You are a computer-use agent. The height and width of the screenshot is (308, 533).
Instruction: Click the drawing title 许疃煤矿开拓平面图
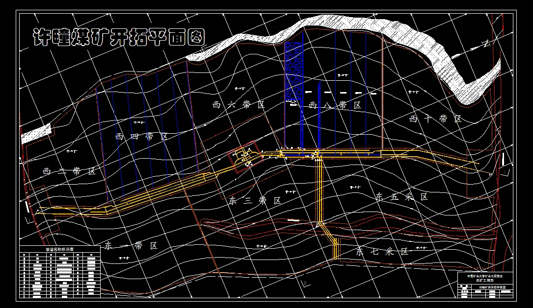coord(119,37)
